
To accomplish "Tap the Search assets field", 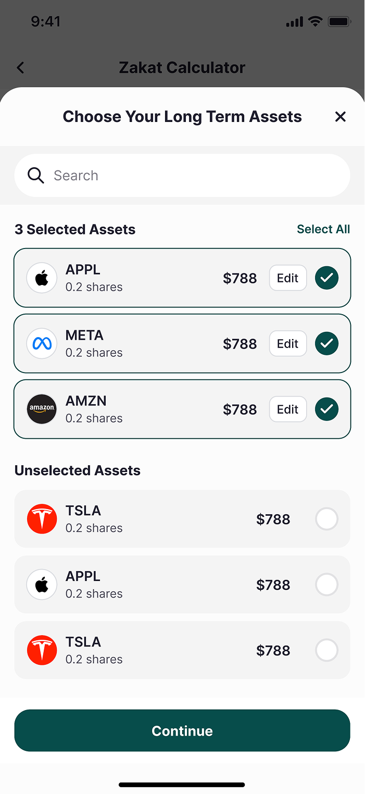I will pos(198,176).
